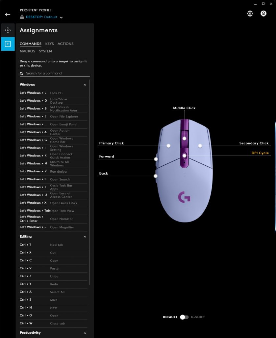Select the Run dialog command
The image size is (276, 338).
pos(54,172)
